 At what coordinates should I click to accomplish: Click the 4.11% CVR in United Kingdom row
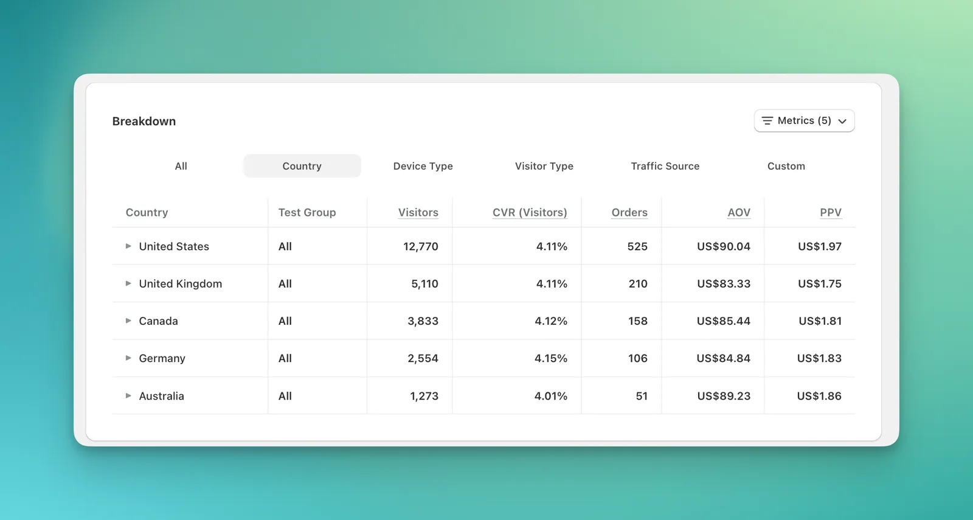coord(552,283)
